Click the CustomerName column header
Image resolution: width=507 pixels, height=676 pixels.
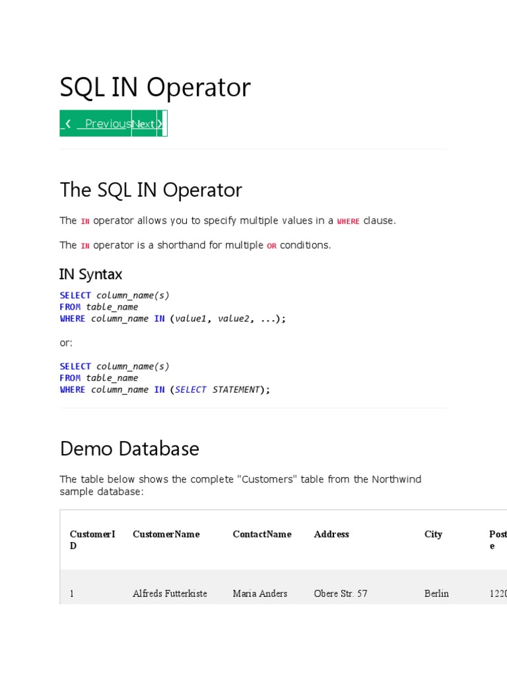click(166, 534)
